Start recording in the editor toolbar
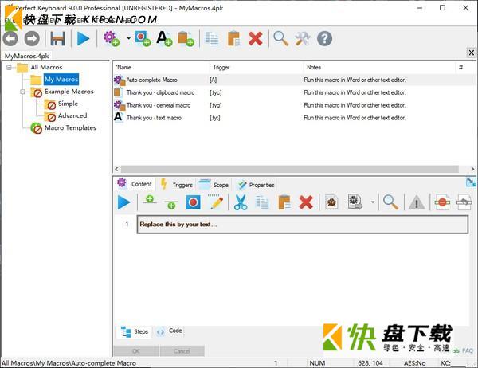The width and height of the screenshot is (478, 368). pos(194,202)
